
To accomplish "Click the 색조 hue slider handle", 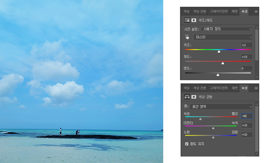I will point(219,51).
